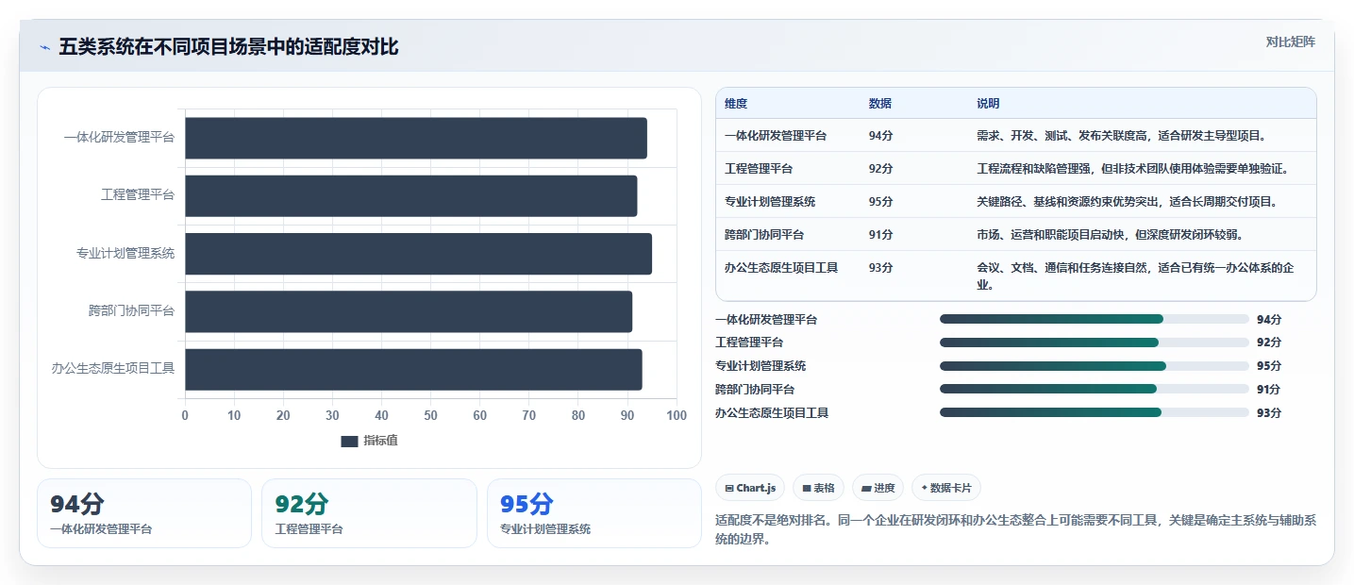The height and width of the screenshot is (585, 1354).
Task: Click the 表格 tag chip
Action: coord(818,488)
